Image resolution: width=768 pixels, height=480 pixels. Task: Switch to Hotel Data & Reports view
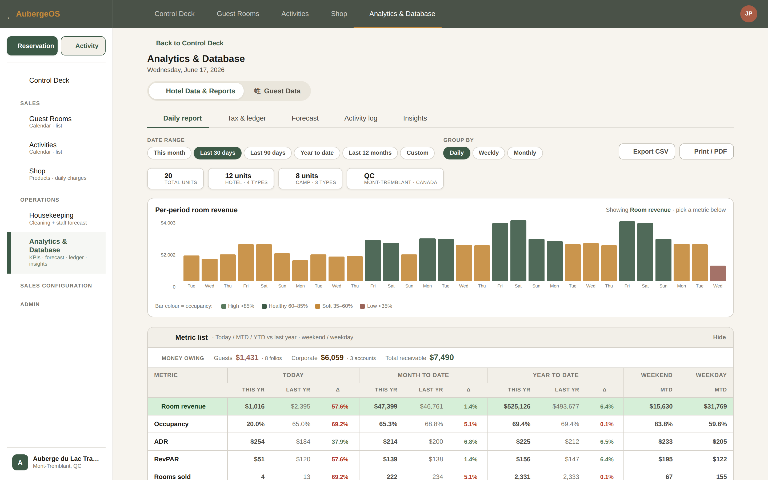click(196, 91)
